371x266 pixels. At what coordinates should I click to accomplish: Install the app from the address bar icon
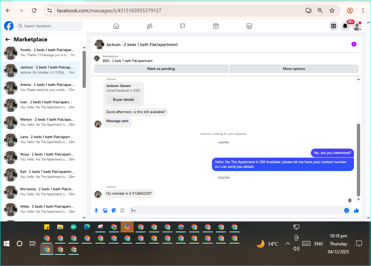[x=309, y=11]
